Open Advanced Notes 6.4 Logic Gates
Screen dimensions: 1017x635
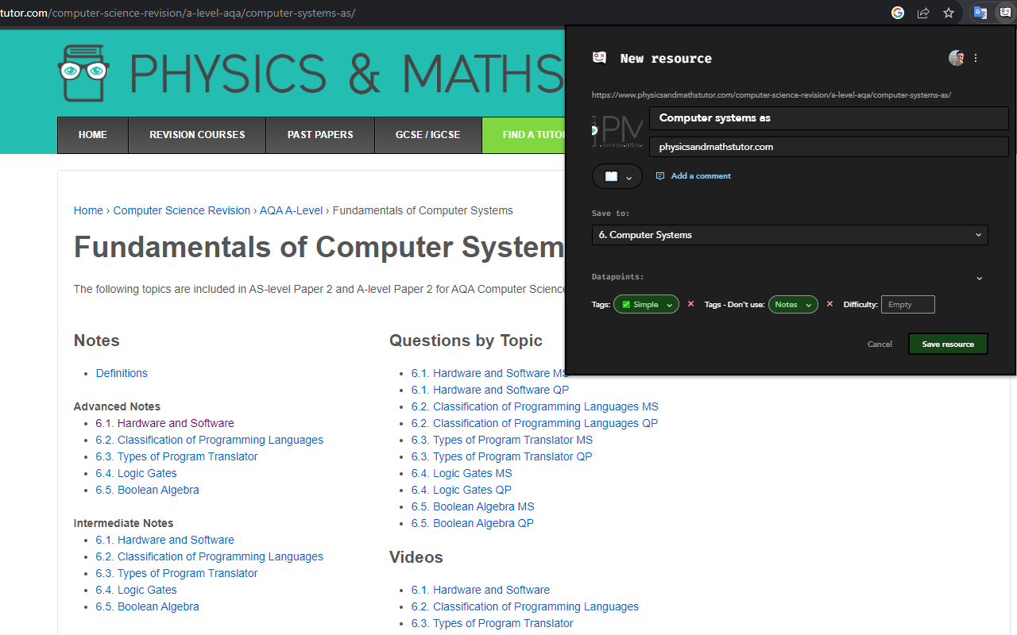(x=137, y=473)
